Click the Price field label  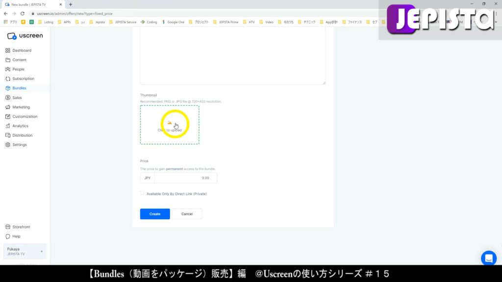(144, 161)
